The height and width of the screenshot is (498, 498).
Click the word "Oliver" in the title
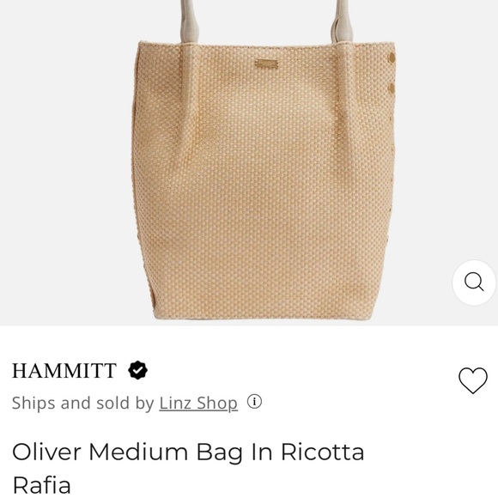pos(47,452)
